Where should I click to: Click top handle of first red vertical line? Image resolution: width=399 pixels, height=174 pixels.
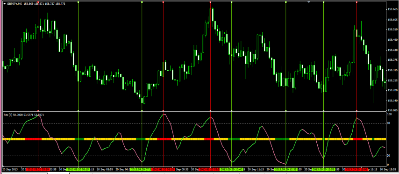point(38,2)
